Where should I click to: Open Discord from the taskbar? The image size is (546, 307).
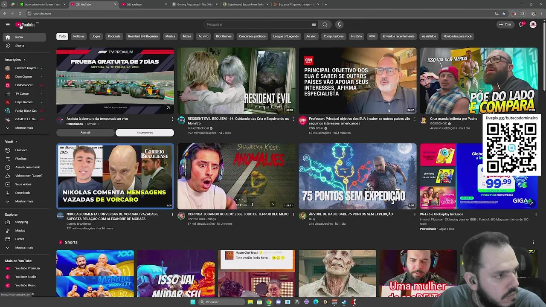point(278,302)
